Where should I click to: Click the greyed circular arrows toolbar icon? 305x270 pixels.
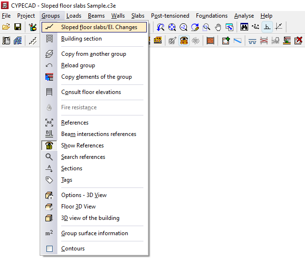pos(196,41)
